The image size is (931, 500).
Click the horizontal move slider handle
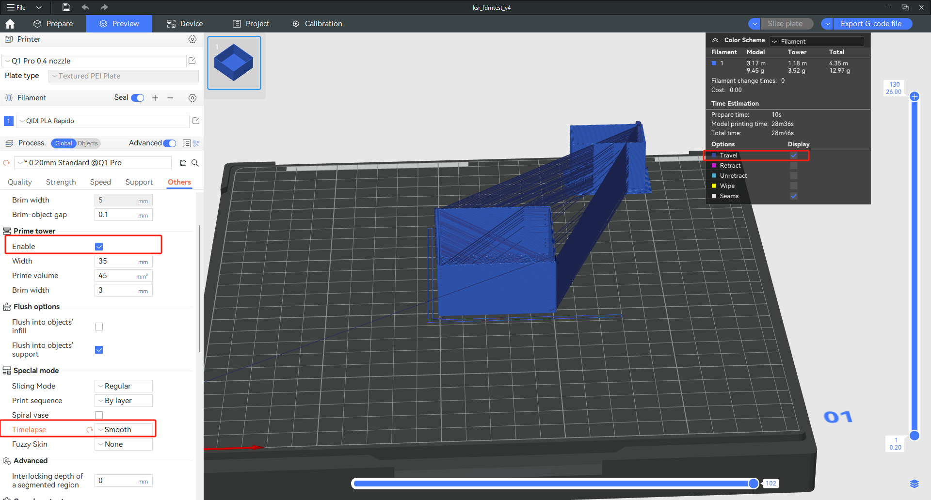(753, 483)
